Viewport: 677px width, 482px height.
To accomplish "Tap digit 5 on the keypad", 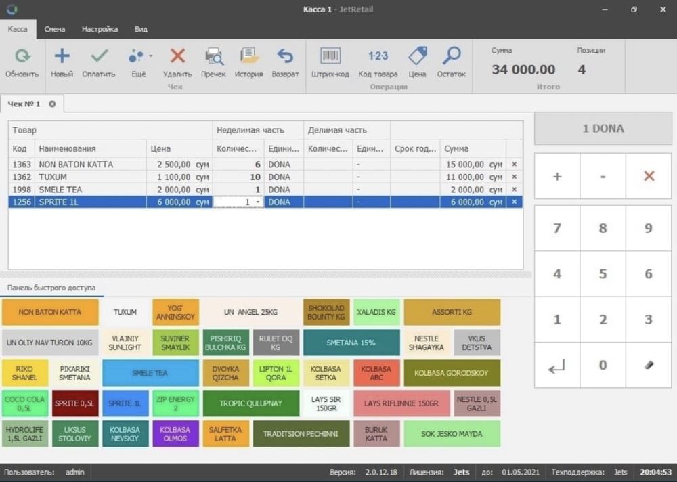I will [x=603, y=273].
